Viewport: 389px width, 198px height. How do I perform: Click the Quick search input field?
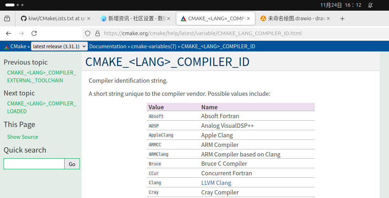tap(34, 164)
